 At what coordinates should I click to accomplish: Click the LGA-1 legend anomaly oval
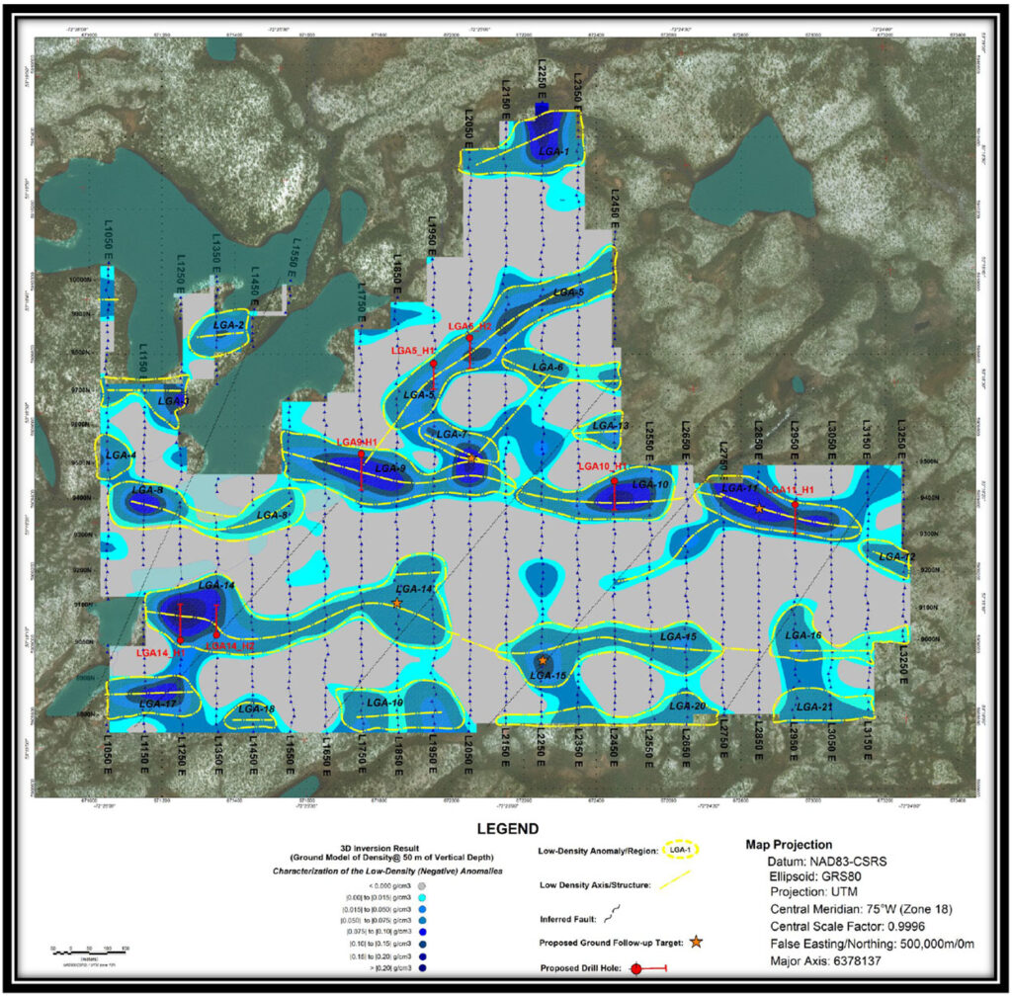(x=678, y=850)
